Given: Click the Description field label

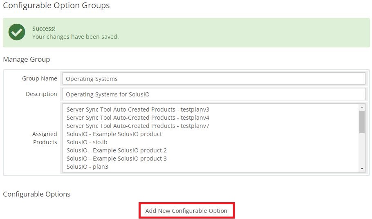Looking at the screenshot, I should point(41,94).
